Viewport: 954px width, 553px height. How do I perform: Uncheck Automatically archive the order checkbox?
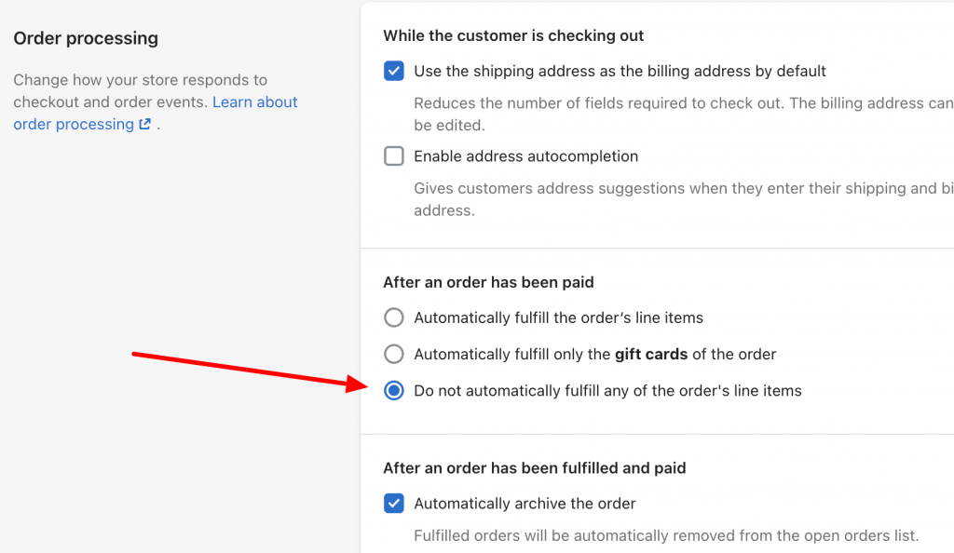click(x=394, y=503)
